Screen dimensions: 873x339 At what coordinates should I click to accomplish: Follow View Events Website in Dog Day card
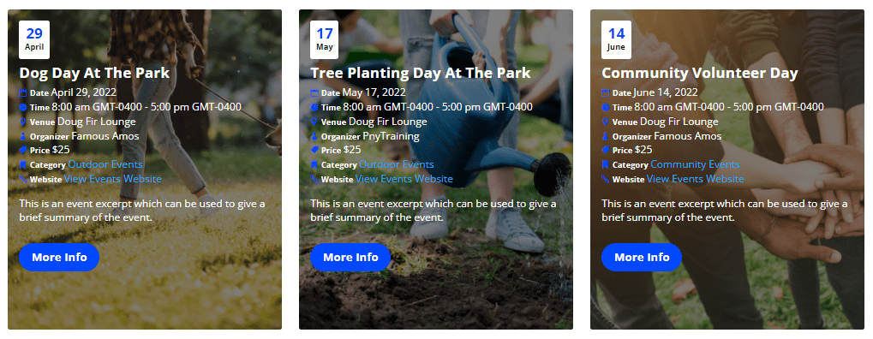(113, 179)
